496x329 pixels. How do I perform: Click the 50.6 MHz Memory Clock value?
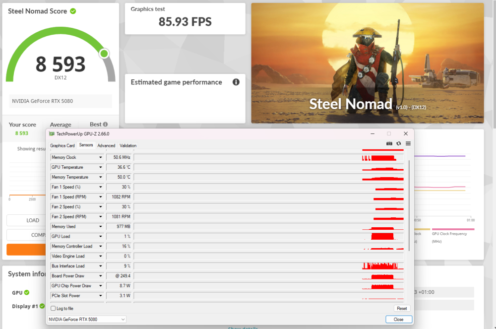click(119, 157)
